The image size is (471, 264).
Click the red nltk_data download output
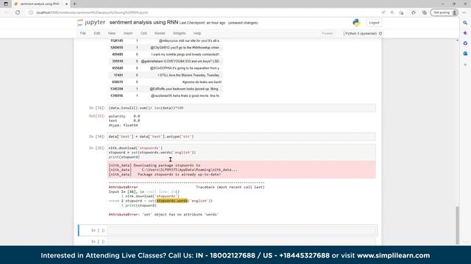pos(241,169)
